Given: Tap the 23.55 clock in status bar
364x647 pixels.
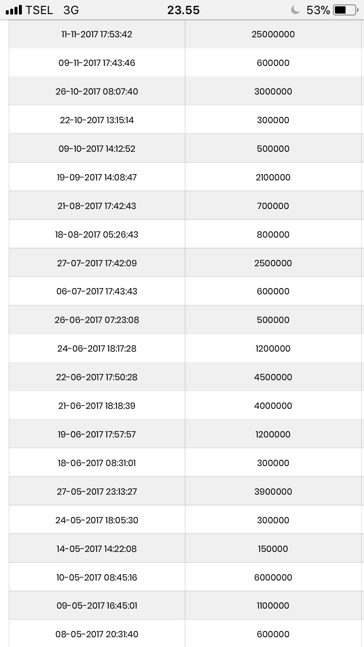Looking at the screenshot, I should click(183, 10).
